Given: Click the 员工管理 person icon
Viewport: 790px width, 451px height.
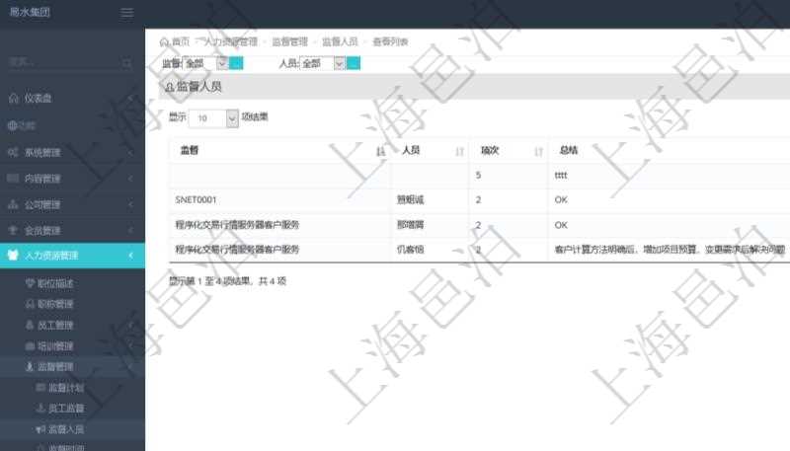Looking at the screenshot, I should pyautogui.click(x=31, y=325).
